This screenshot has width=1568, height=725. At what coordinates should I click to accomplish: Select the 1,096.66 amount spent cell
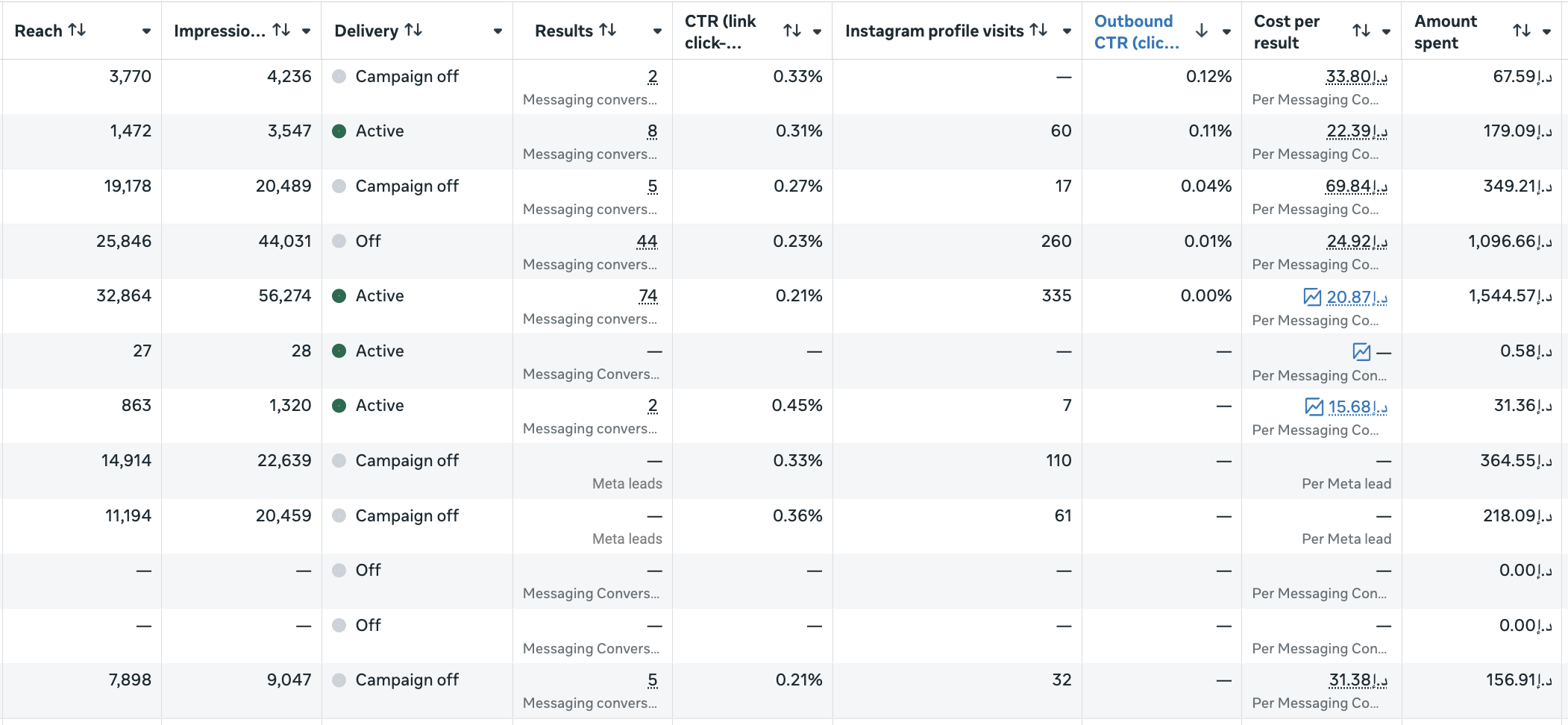[x=1509, y=242]
